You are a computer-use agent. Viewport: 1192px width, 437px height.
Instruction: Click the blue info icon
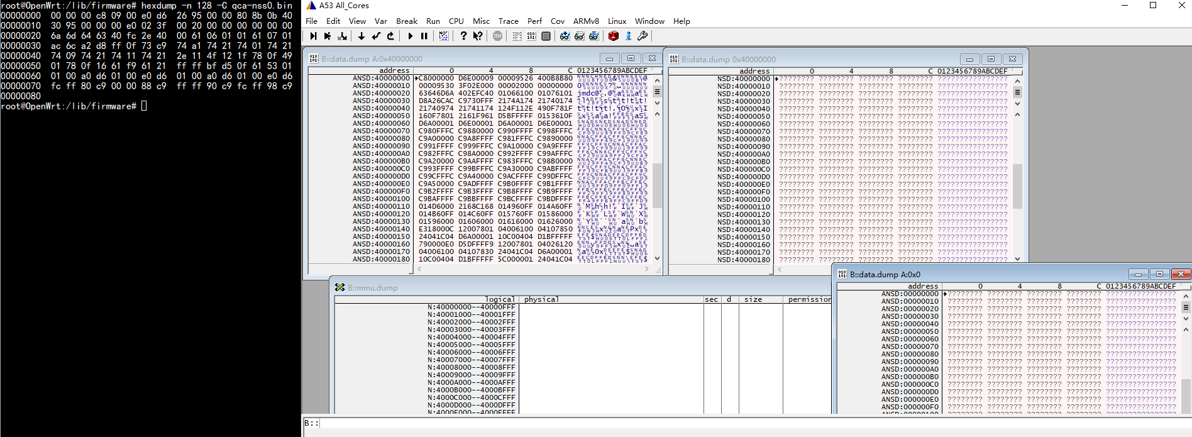628,36
